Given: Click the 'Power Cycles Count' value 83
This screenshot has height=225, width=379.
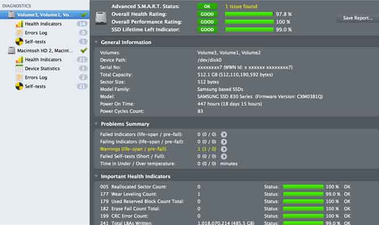Looking at the screenshot, I should click(x=200, y=111).
